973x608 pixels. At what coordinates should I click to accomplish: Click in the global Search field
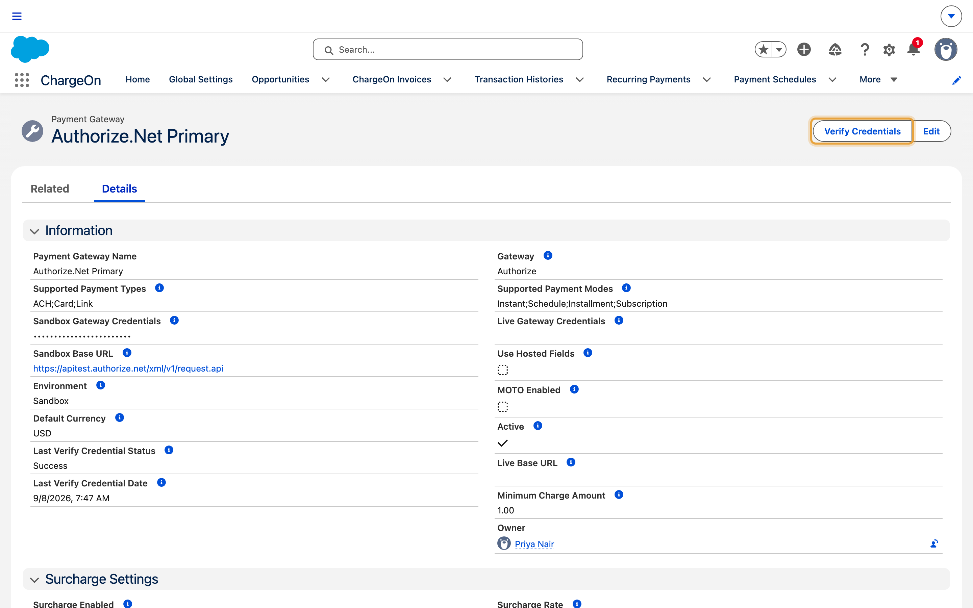click(448, 49)
